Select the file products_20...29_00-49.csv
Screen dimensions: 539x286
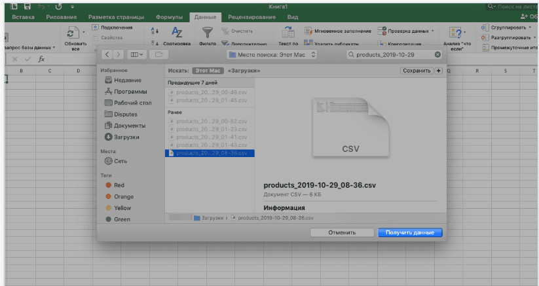coord(210,92)
